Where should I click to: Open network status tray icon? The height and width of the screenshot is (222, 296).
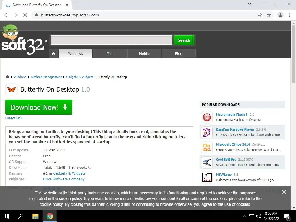[252, 216]
